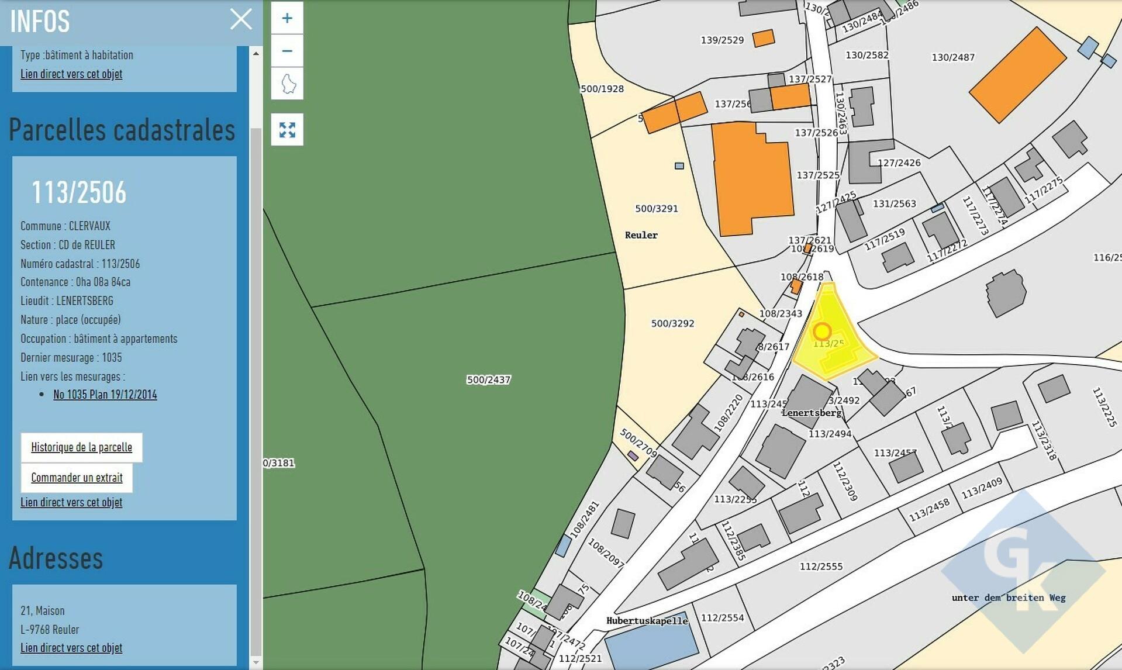This screenshot has width=1122, height=670.
Task: Select parcel 500/3291 on the map
Action: (657, 209)
